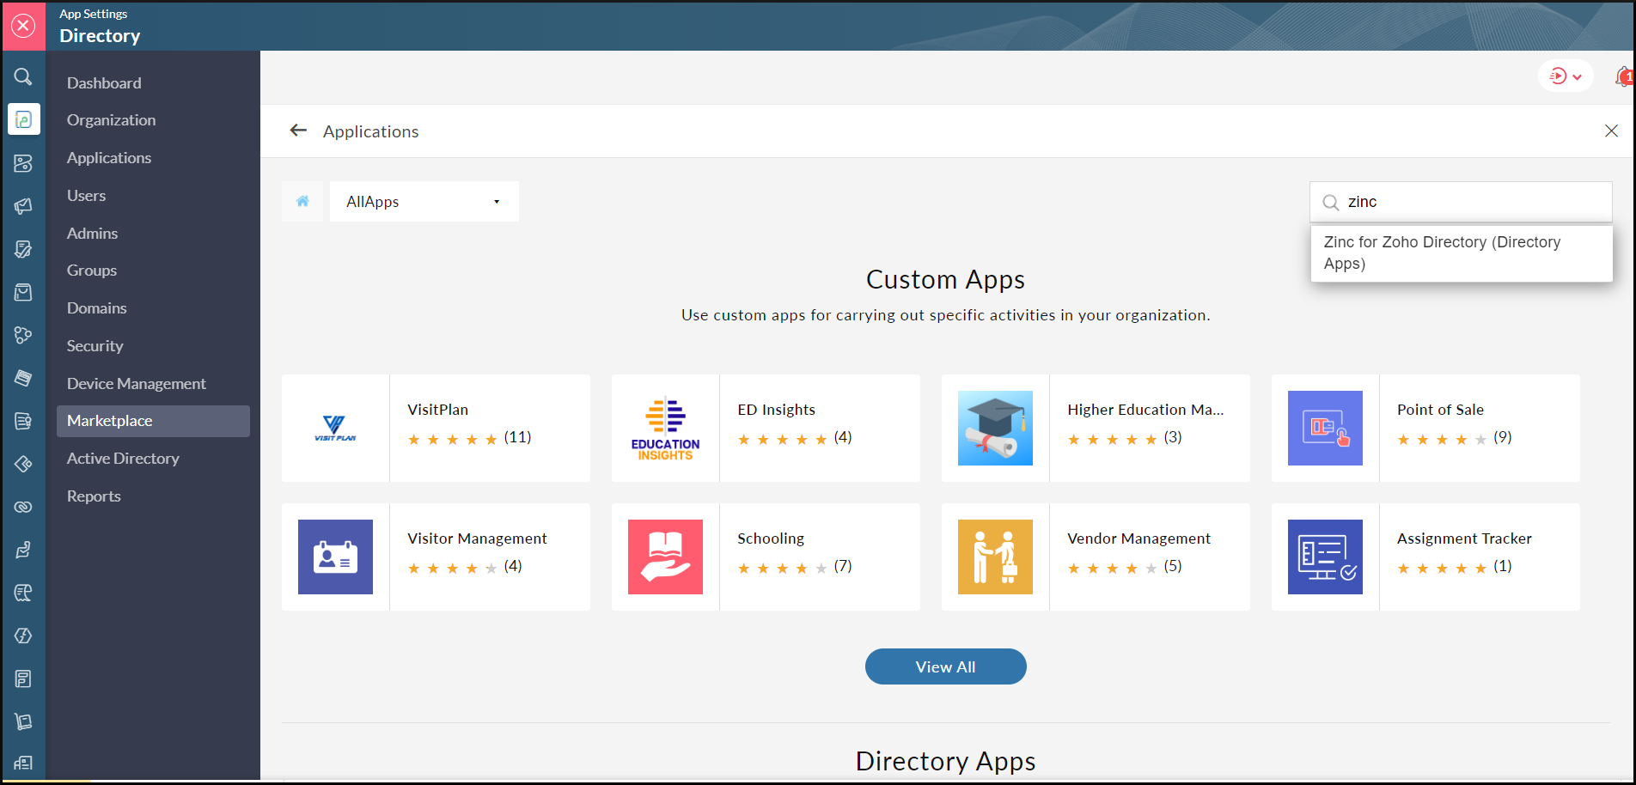Click the Vendor Management app icon
The image size is (1636, 785).
994,557
